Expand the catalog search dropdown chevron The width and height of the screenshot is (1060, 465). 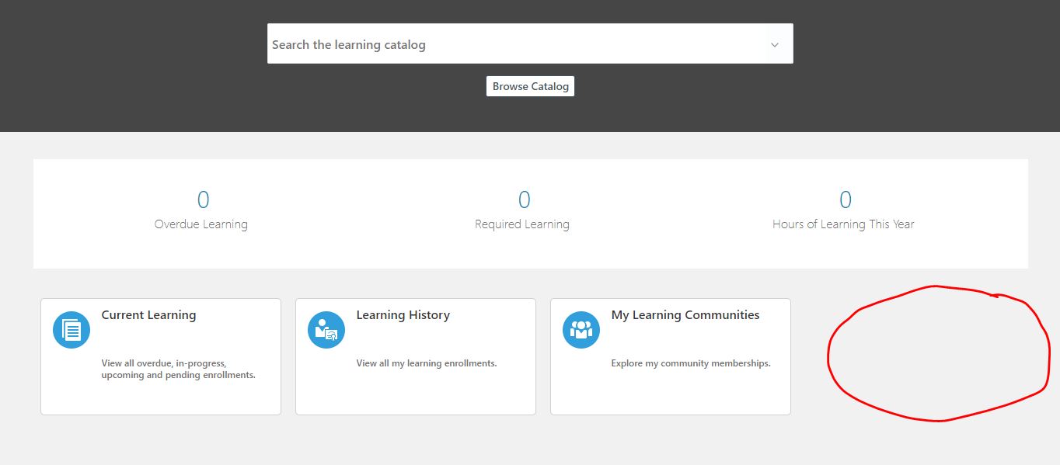774,45
